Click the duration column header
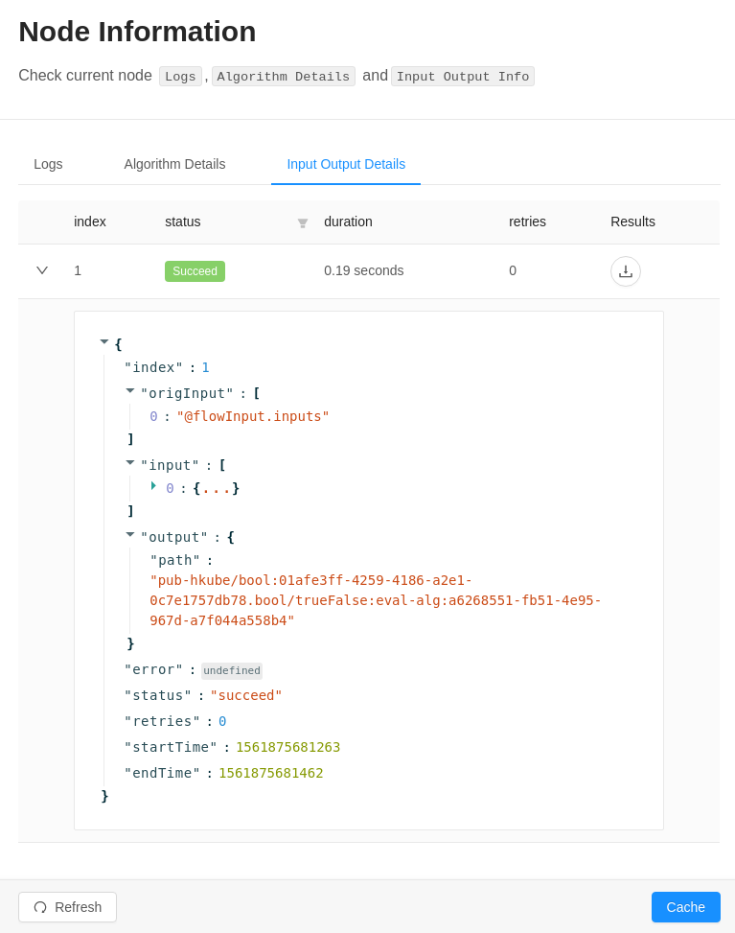The height and width of the screenshot is (933, 735). (348, 222)
